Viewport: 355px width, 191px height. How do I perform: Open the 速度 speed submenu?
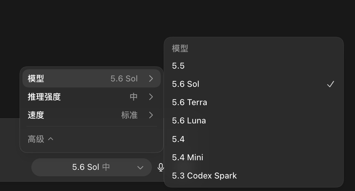click(91, 115)
